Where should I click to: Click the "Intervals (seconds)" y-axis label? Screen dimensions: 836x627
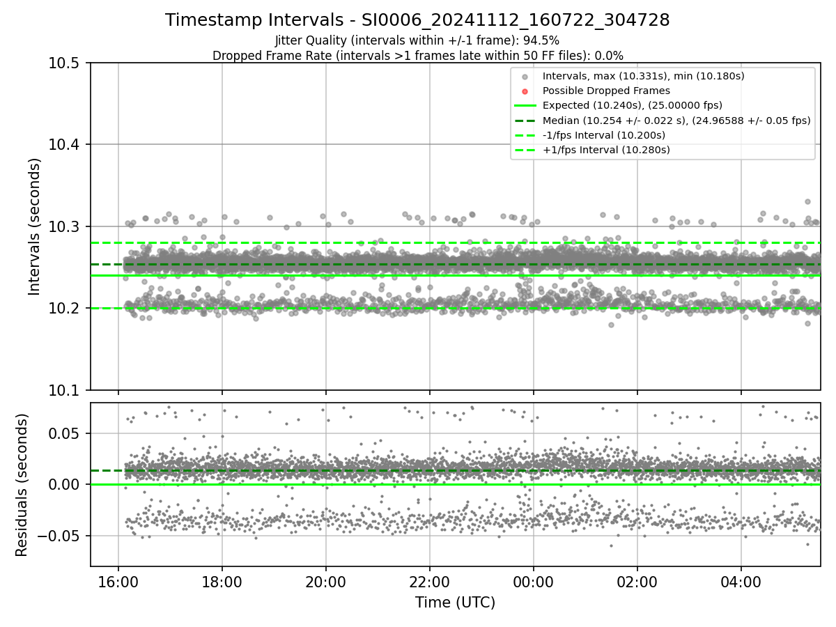[x=35, y=226]
